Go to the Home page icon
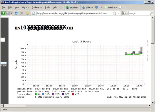Viewport: 155px width, 112px height. point(27,13)
